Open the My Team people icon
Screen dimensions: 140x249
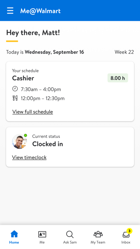tap(98, 234)
